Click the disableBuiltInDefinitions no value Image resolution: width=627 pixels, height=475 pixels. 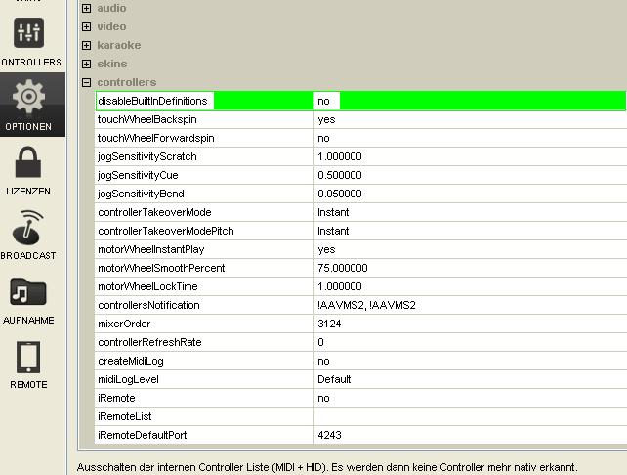tap(324, 101)
